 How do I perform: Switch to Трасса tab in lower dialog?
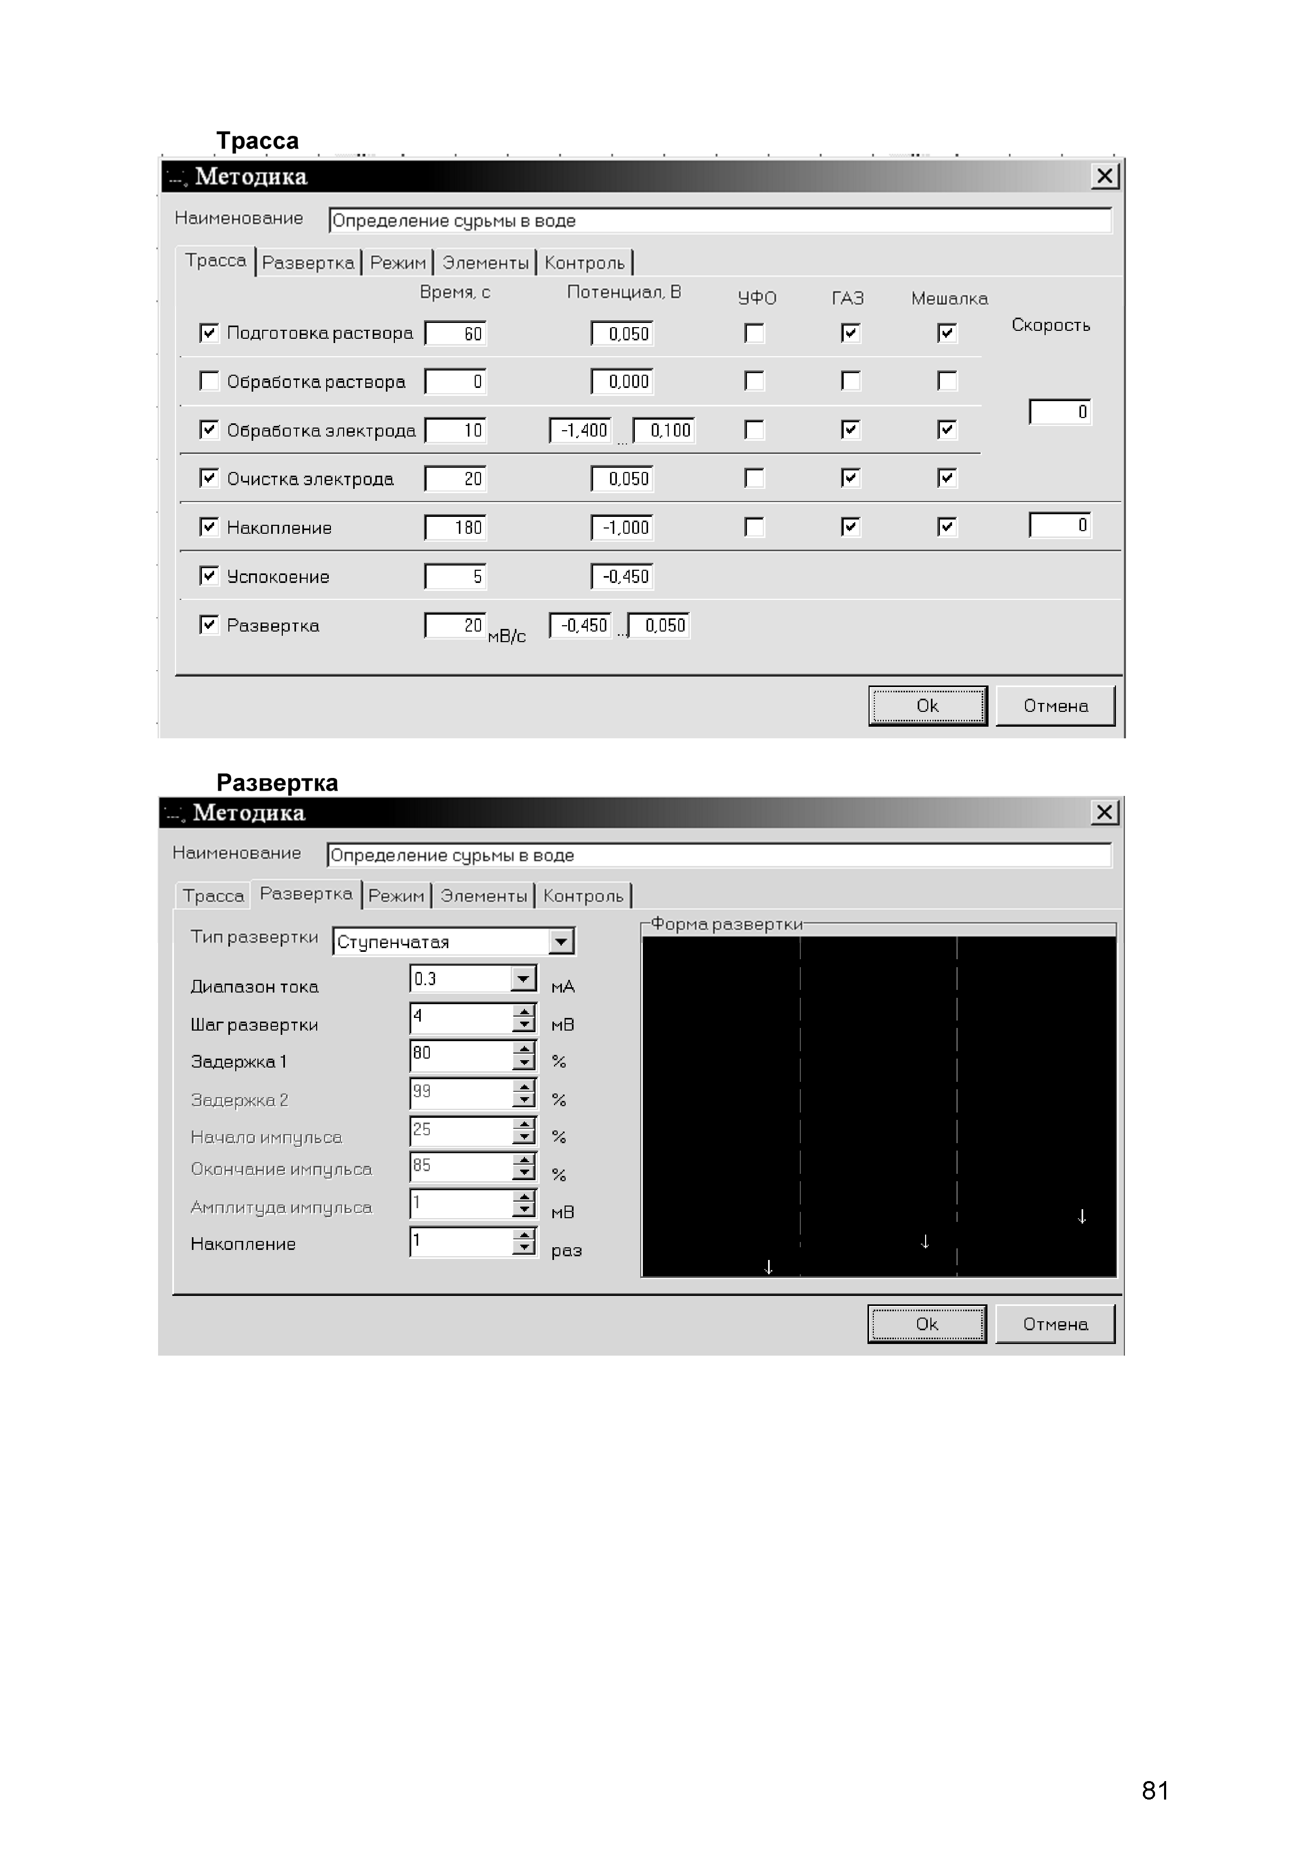click(x=213, y=895)
